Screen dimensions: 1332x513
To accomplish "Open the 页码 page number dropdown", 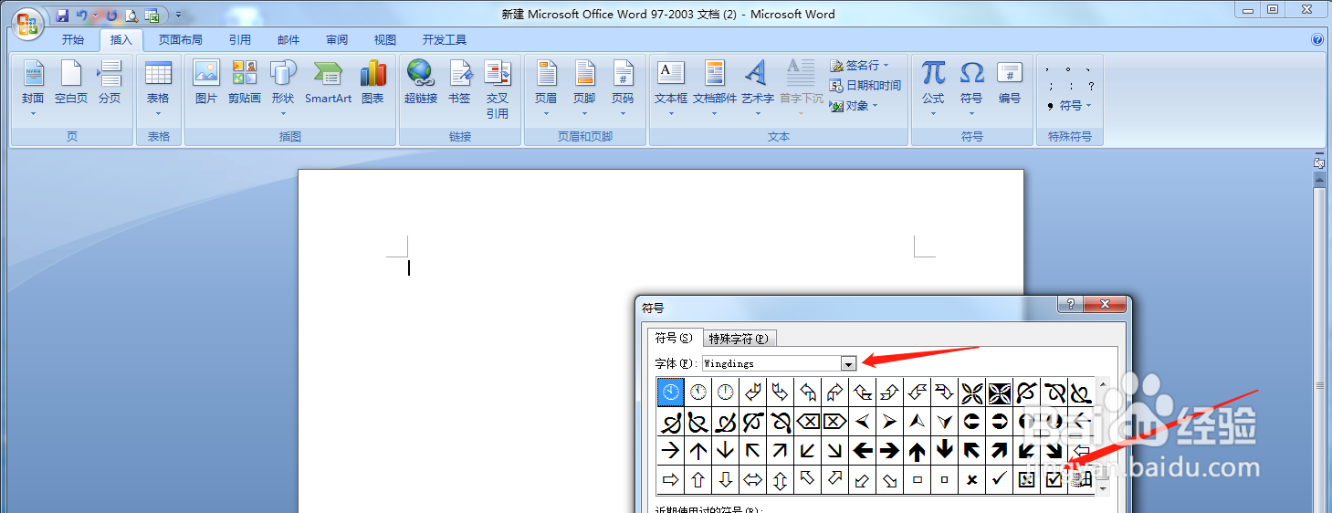I will 623,89.
